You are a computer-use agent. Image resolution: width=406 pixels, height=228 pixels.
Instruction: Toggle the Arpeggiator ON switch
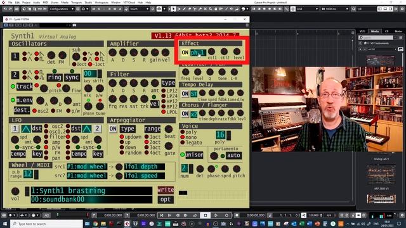point(113,129)
